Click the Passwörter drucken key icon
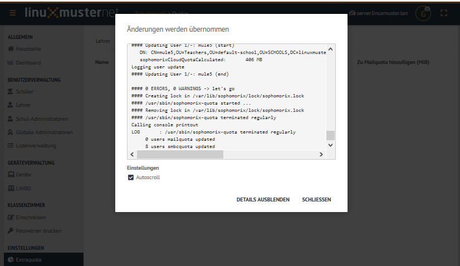 click(11, 230)
